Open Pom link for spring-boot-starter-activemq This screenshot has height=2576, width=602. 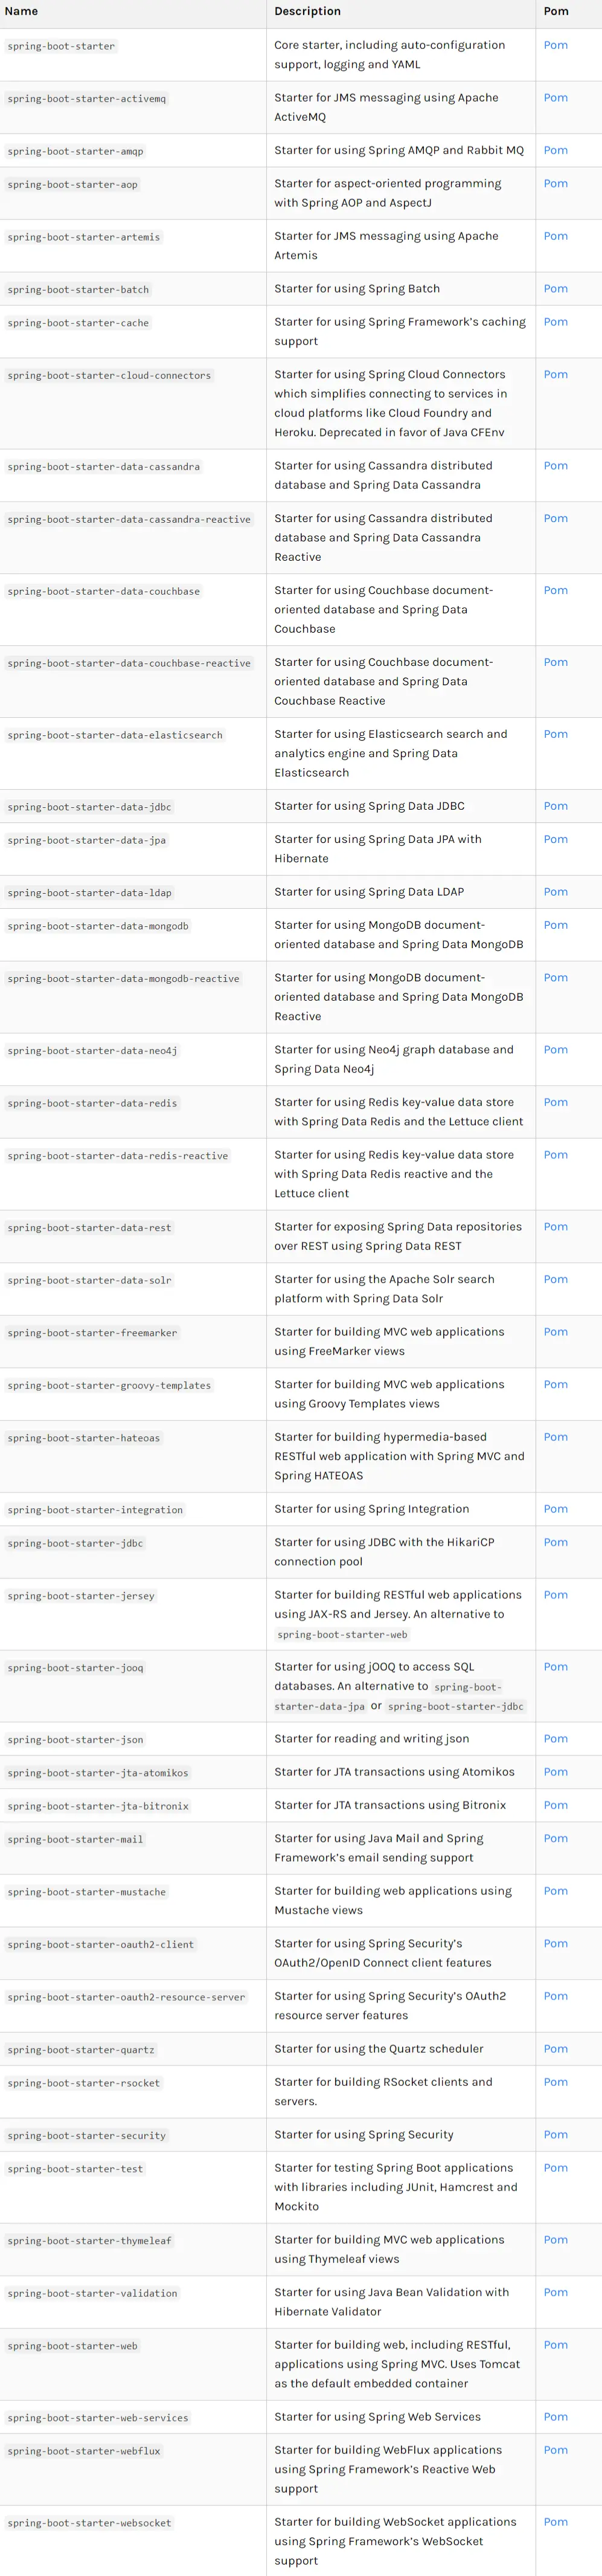coord(555,98)
